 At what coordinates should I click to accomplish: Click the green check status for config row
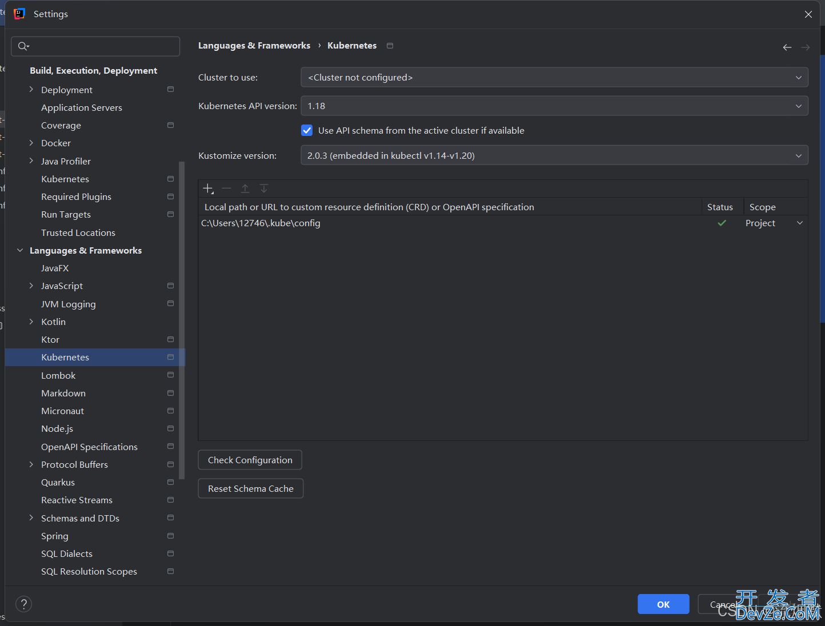[722, 223]
